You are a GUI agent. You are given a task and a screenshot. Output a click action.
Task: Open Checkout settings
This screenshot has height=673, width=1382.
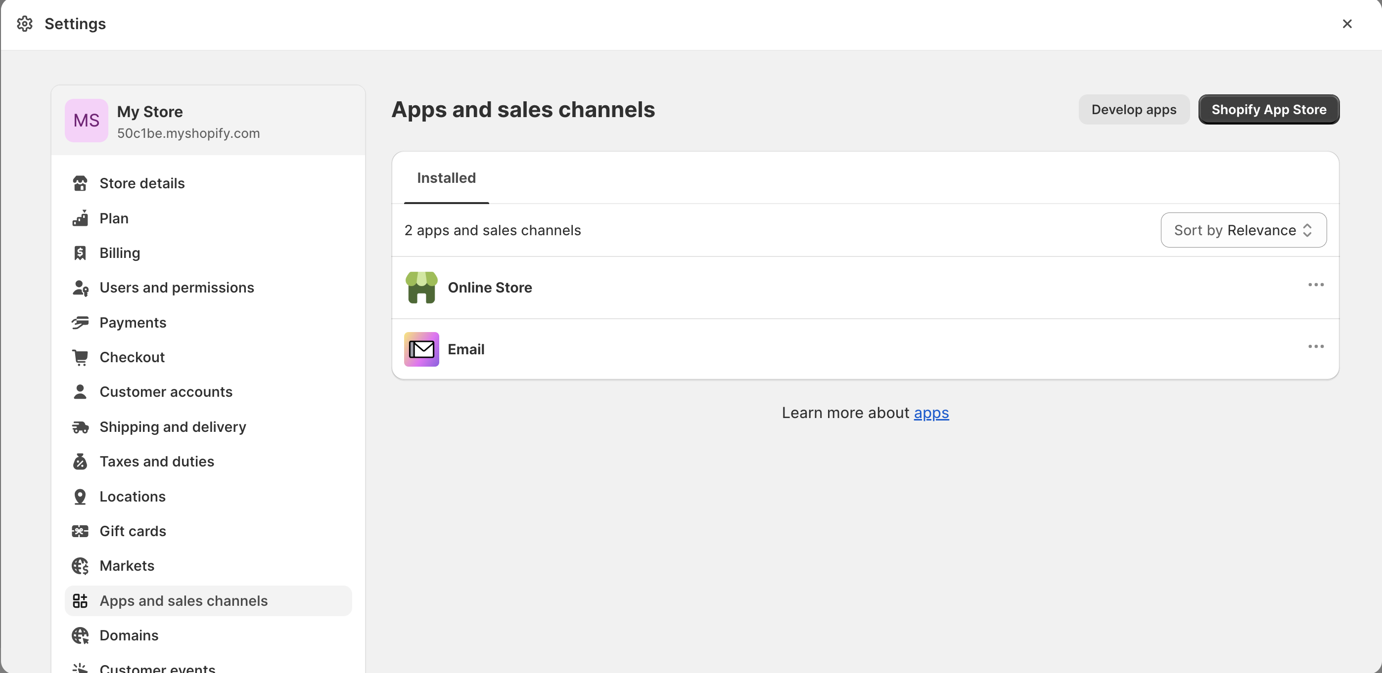coord(208,357)
